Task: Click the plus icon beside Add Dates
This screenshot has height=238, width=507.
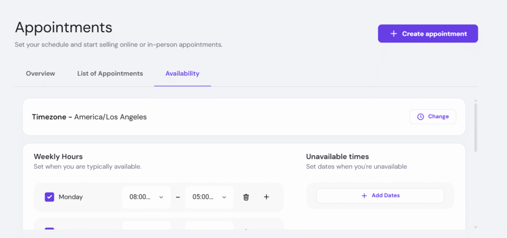Action: pyautogui.click(x=364, y=195)
